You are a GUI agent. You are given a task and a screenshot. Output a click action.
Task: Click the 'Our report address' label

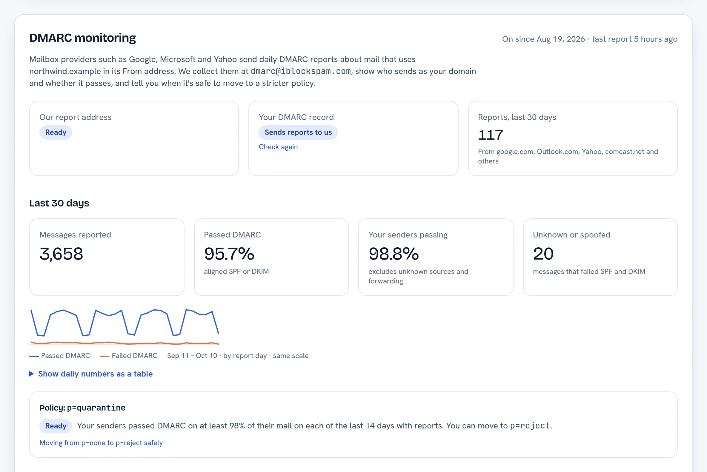pos(75,117)
